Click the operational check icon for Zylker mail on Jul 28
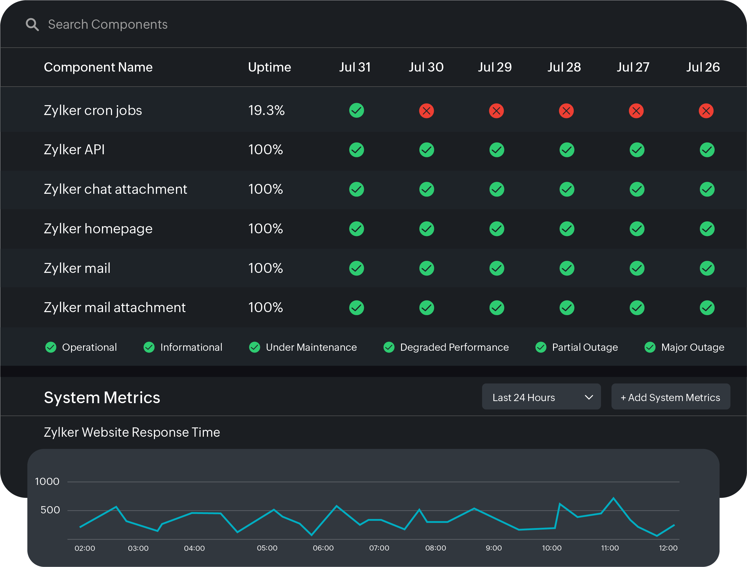The image size is (747, 567). (566, 268)
